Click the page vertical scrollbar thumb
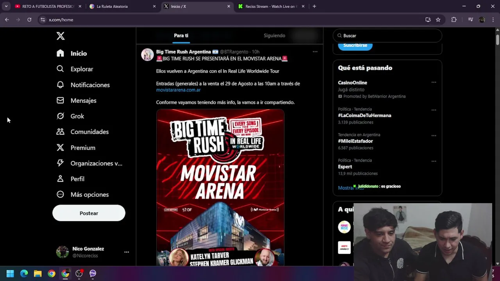This screenshot has width=500, height=281. (x=498, y=39)
